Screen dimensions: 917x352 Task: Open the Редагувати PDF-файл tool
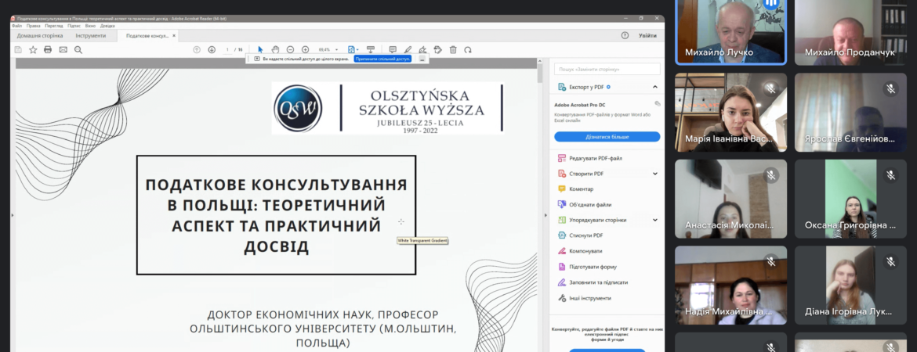589,158
